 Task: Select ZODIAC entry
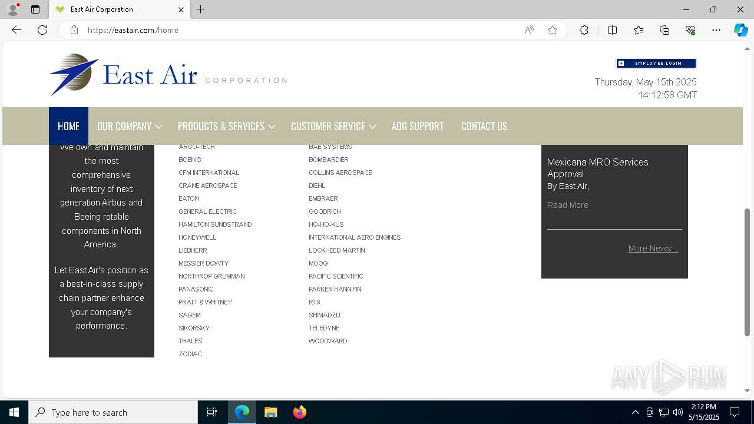click(190, 354)
